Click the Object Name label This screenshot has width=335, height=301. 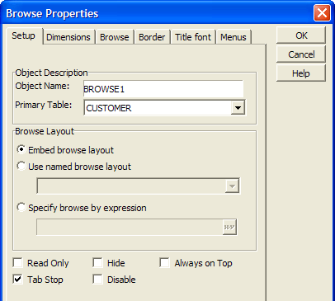(42, 86)
